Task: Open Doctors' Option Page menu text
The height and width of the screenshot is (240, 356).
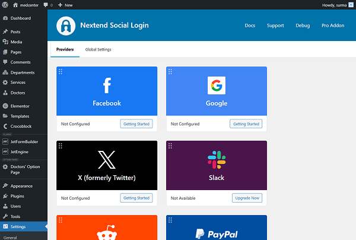Action: [x=25, y=169]
